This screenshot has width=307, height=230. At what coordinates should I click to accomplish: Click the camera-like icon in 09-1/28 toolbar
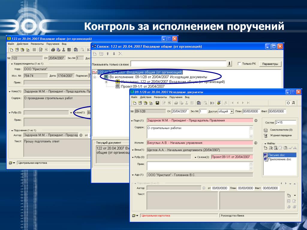(199, 103)
